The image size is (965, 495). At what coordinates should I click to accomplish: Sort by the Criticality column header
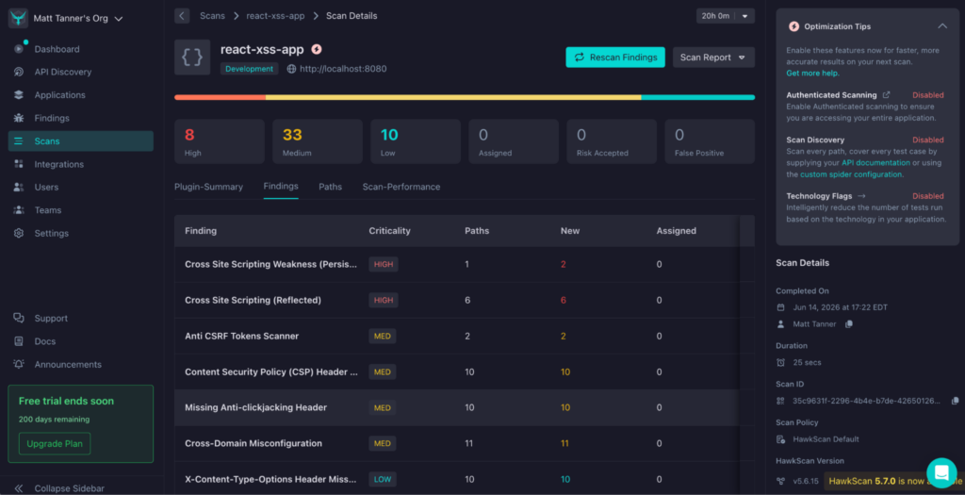[x=389, y=231]
